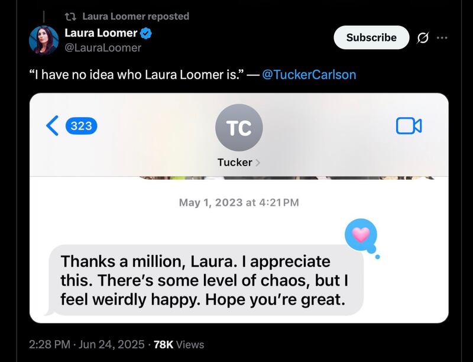Tap the blue back chevron in Messages
This screenshot has width=473, height=362.
52,125
